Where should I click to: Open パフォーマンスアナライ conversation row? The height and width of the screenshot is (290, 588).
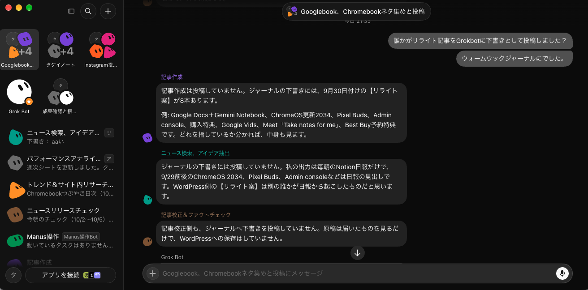(x=61, y=163)
